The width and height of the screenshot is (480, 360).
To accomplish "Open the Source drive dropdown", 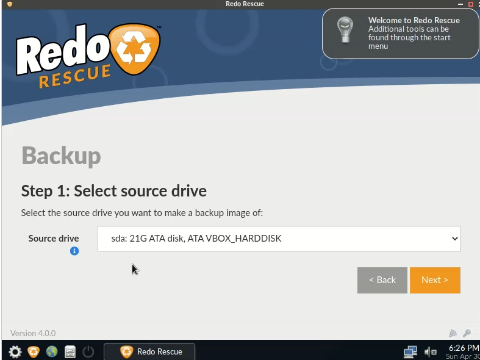I will [279, 239].
